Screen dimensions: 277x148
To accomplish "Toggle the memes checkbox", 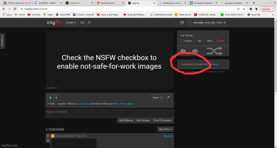I will pyautogui.click(x=182, y=41).
